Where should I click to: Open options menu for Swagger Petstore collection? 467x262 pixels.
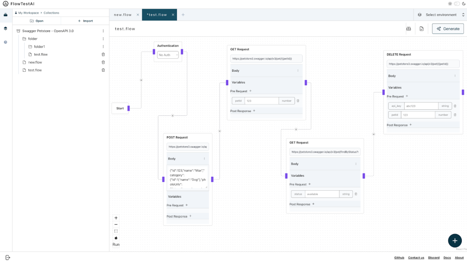103,31
